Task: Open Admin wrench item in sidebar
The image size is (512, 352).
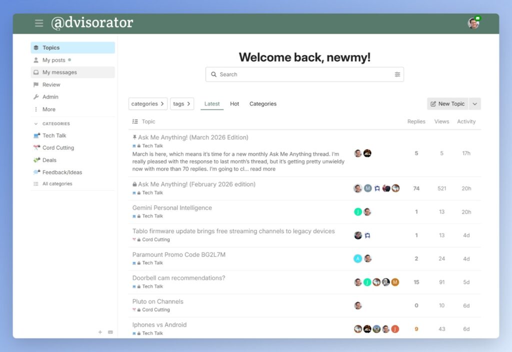Action: coord(50,97)
